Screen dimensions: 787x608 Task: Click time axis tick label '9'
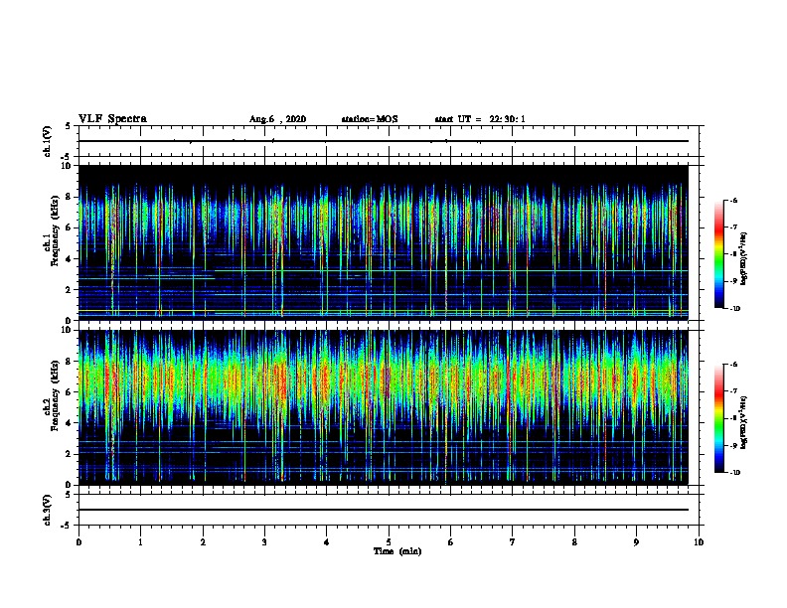pos(636,542)
